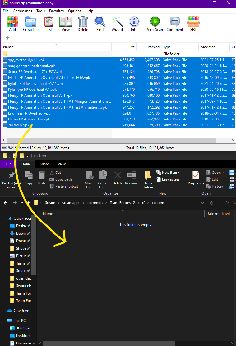
Task: Open OneDrive in the navigation pane
Action: tap(21, 311)
